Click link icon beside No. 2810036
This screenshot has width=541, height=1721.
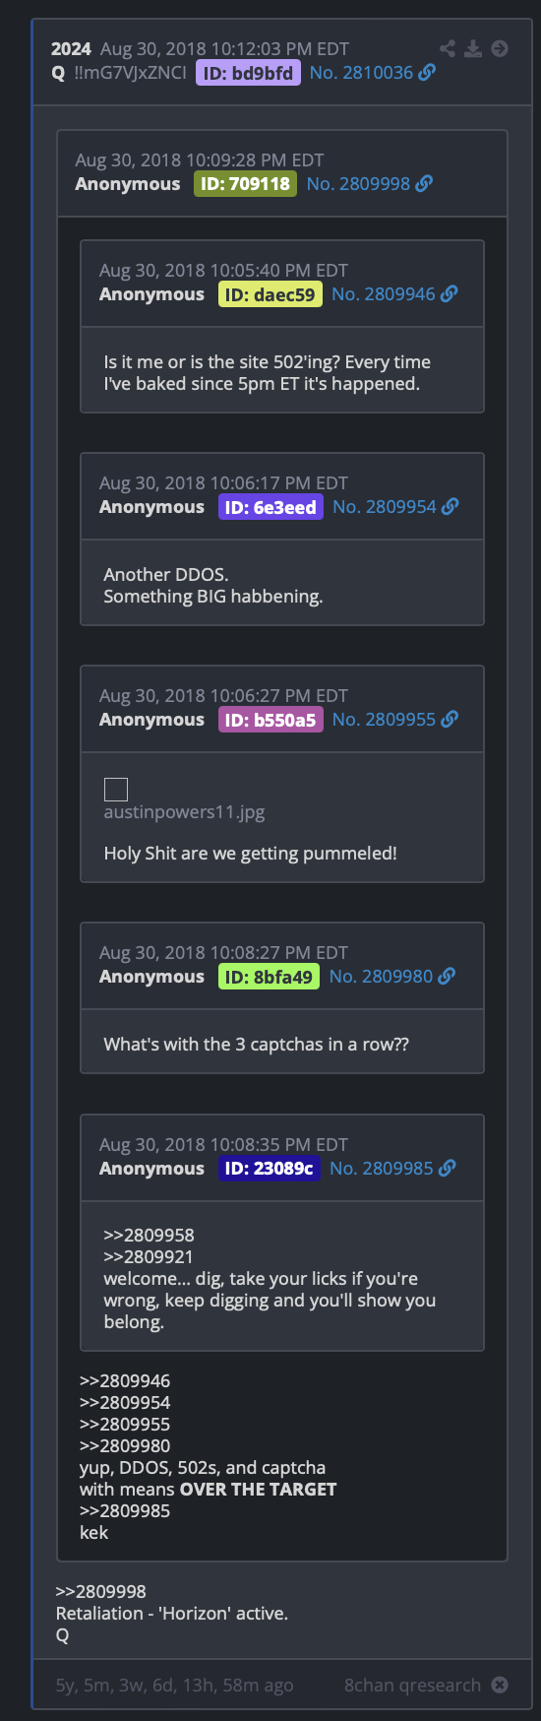[427, 72]
